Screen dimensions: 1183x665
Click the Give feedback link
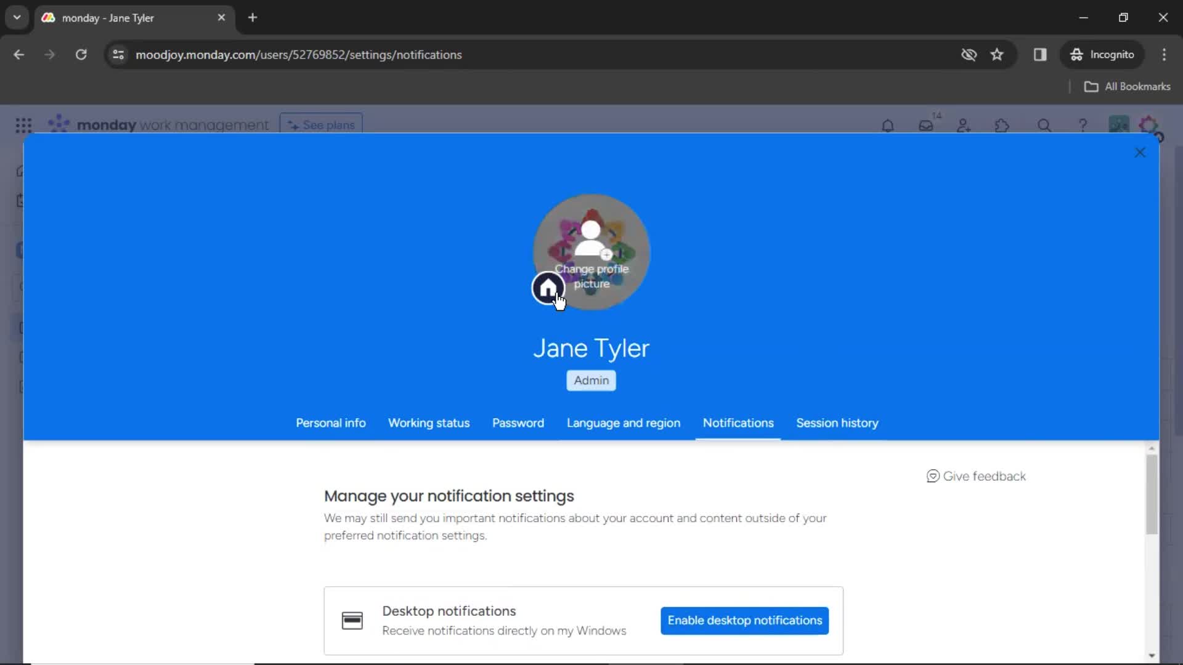coord(976,476)
